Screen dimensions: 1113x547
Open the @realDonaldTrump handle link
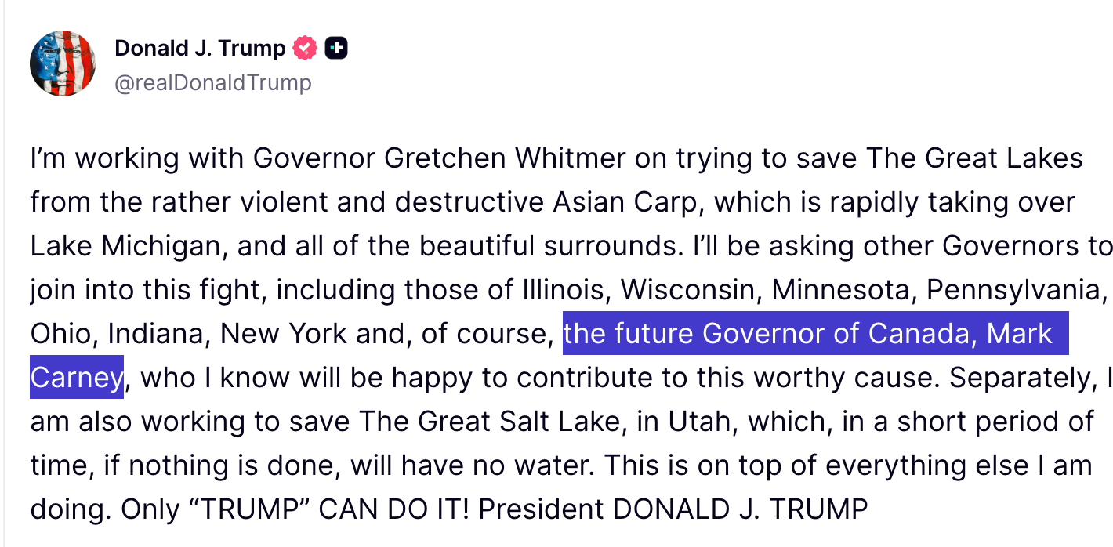click(x=213, y=83)
